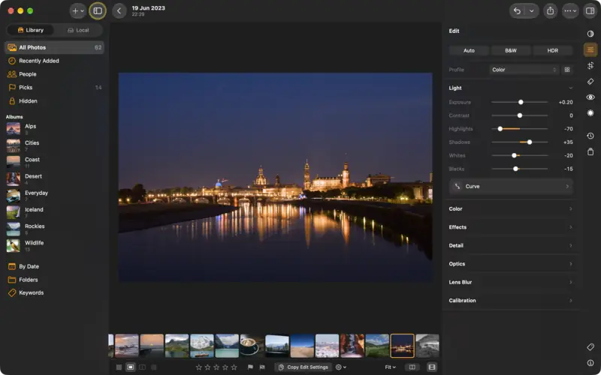
Task: Open the Masking circle tool icon
Action: (590, 113)
